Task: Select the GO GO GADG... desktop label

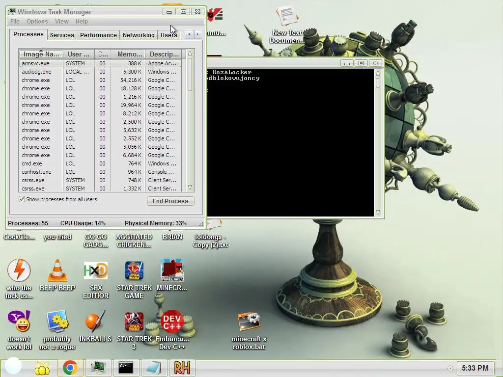Action: (x=96, y=241)
